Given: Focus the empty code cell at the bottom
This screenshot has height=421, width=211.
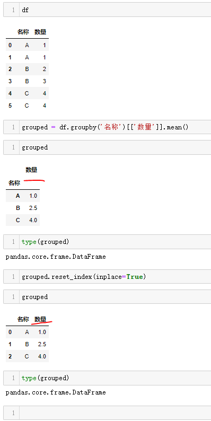Looking at the screenshot, I should tap(108, 413).
